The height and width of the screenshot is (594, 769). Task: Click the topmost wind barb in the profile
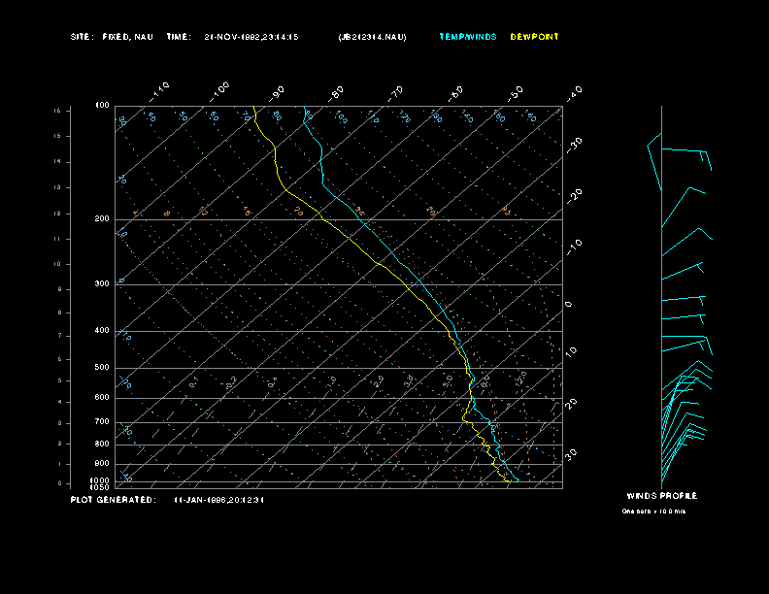(680, 153)
